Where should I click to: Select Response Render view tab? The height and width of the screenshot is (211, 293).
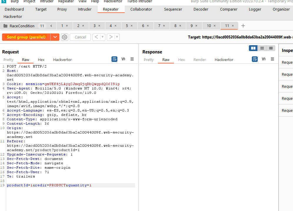(x=199, y=60)
